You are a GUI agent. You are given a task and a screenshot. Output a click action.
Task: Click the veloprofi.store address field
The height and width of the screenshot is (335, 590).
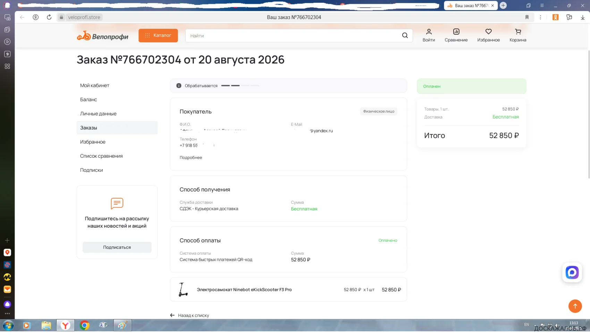pyautogui.click(x=84, y=17)
